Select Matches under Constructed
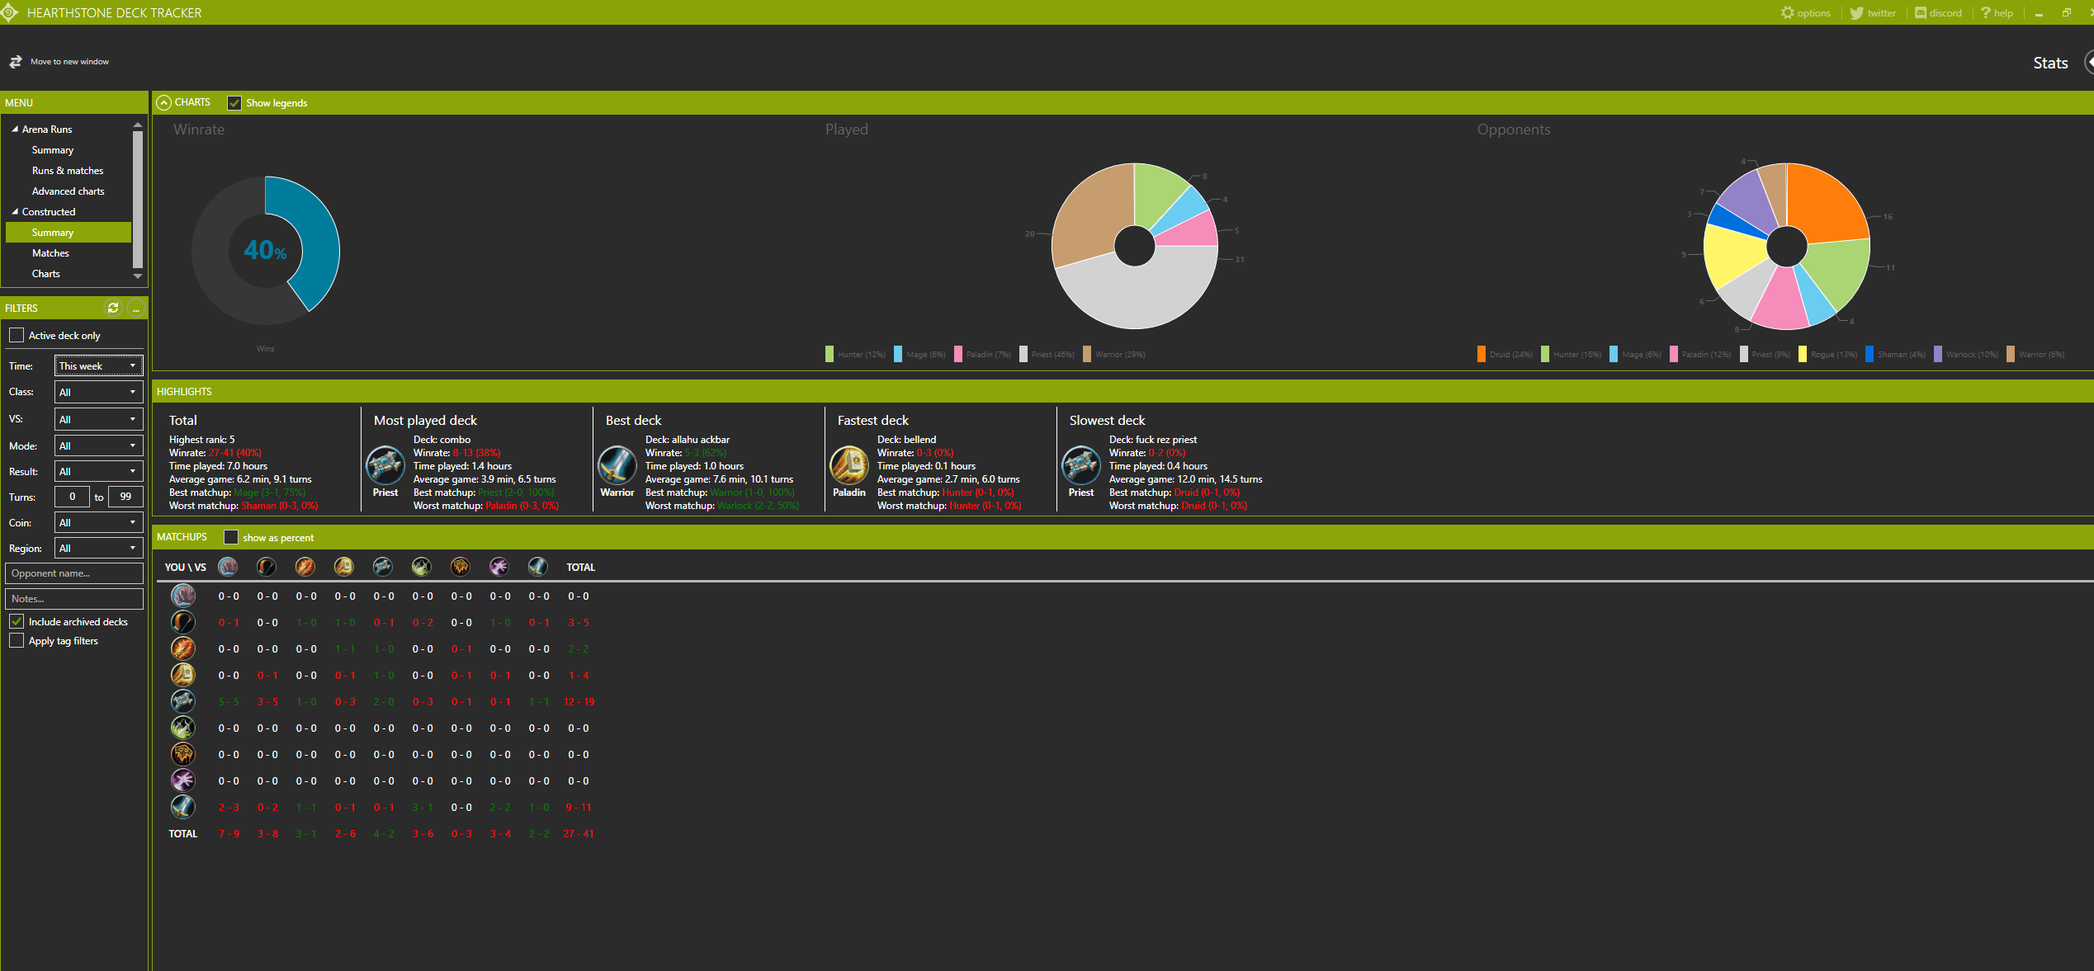Viewport: 2094px width, 971px height. tap(50, 252)
